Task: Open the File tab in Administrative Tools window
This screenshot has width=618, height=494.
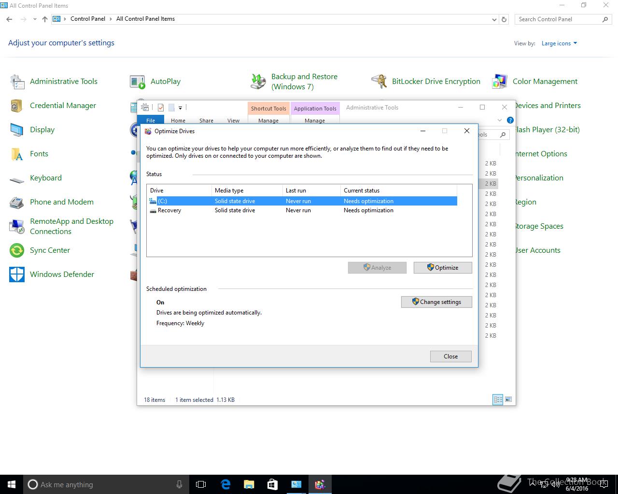Action: click(151, 120)
